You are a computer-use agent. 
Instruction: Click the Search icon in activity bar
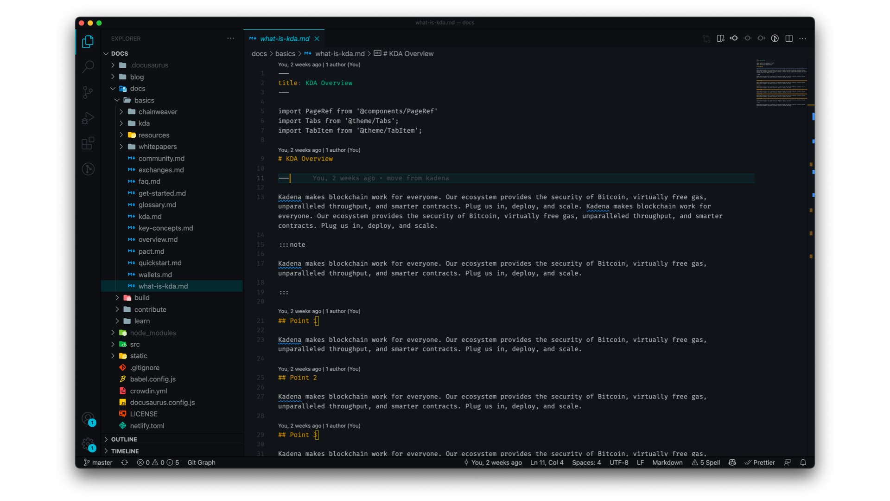click(x=88, y=65)
